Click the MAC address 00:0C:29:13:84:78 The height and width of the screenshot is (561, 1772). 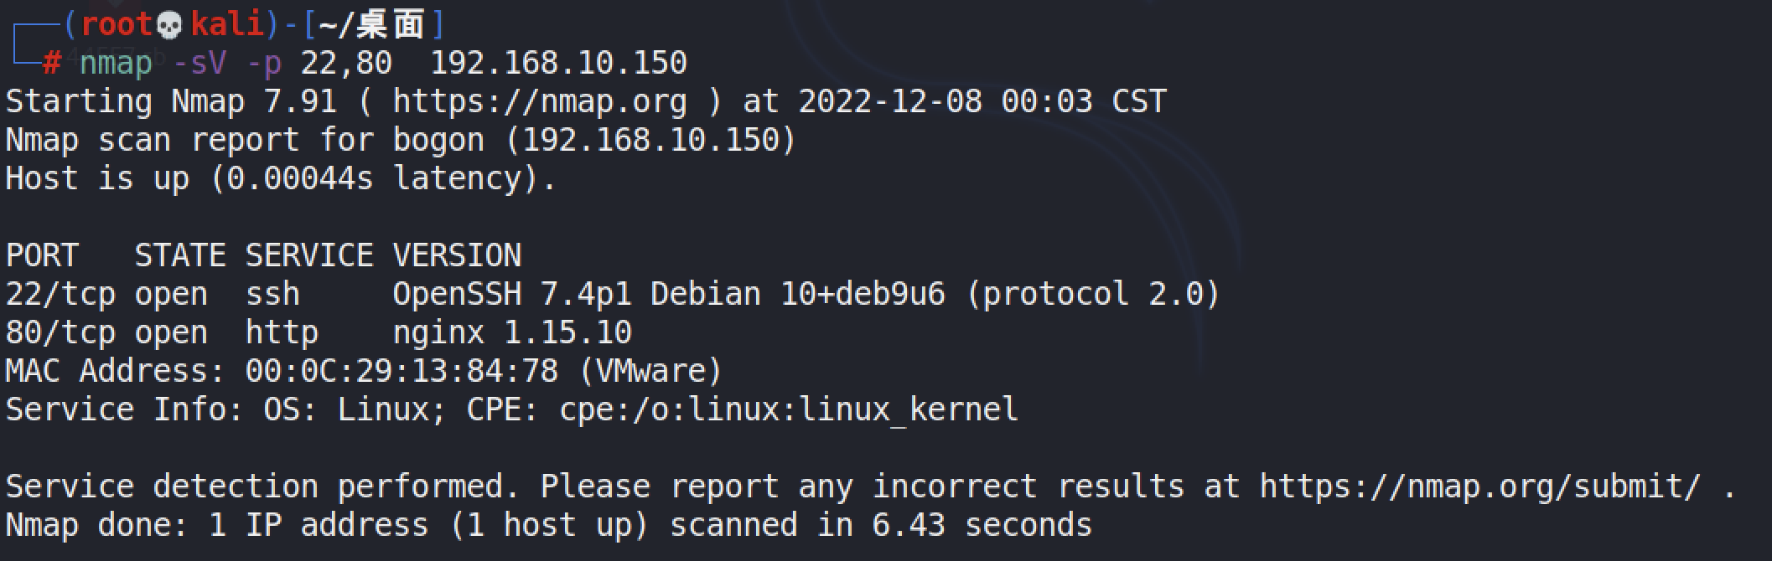click(x=402, y=371)
